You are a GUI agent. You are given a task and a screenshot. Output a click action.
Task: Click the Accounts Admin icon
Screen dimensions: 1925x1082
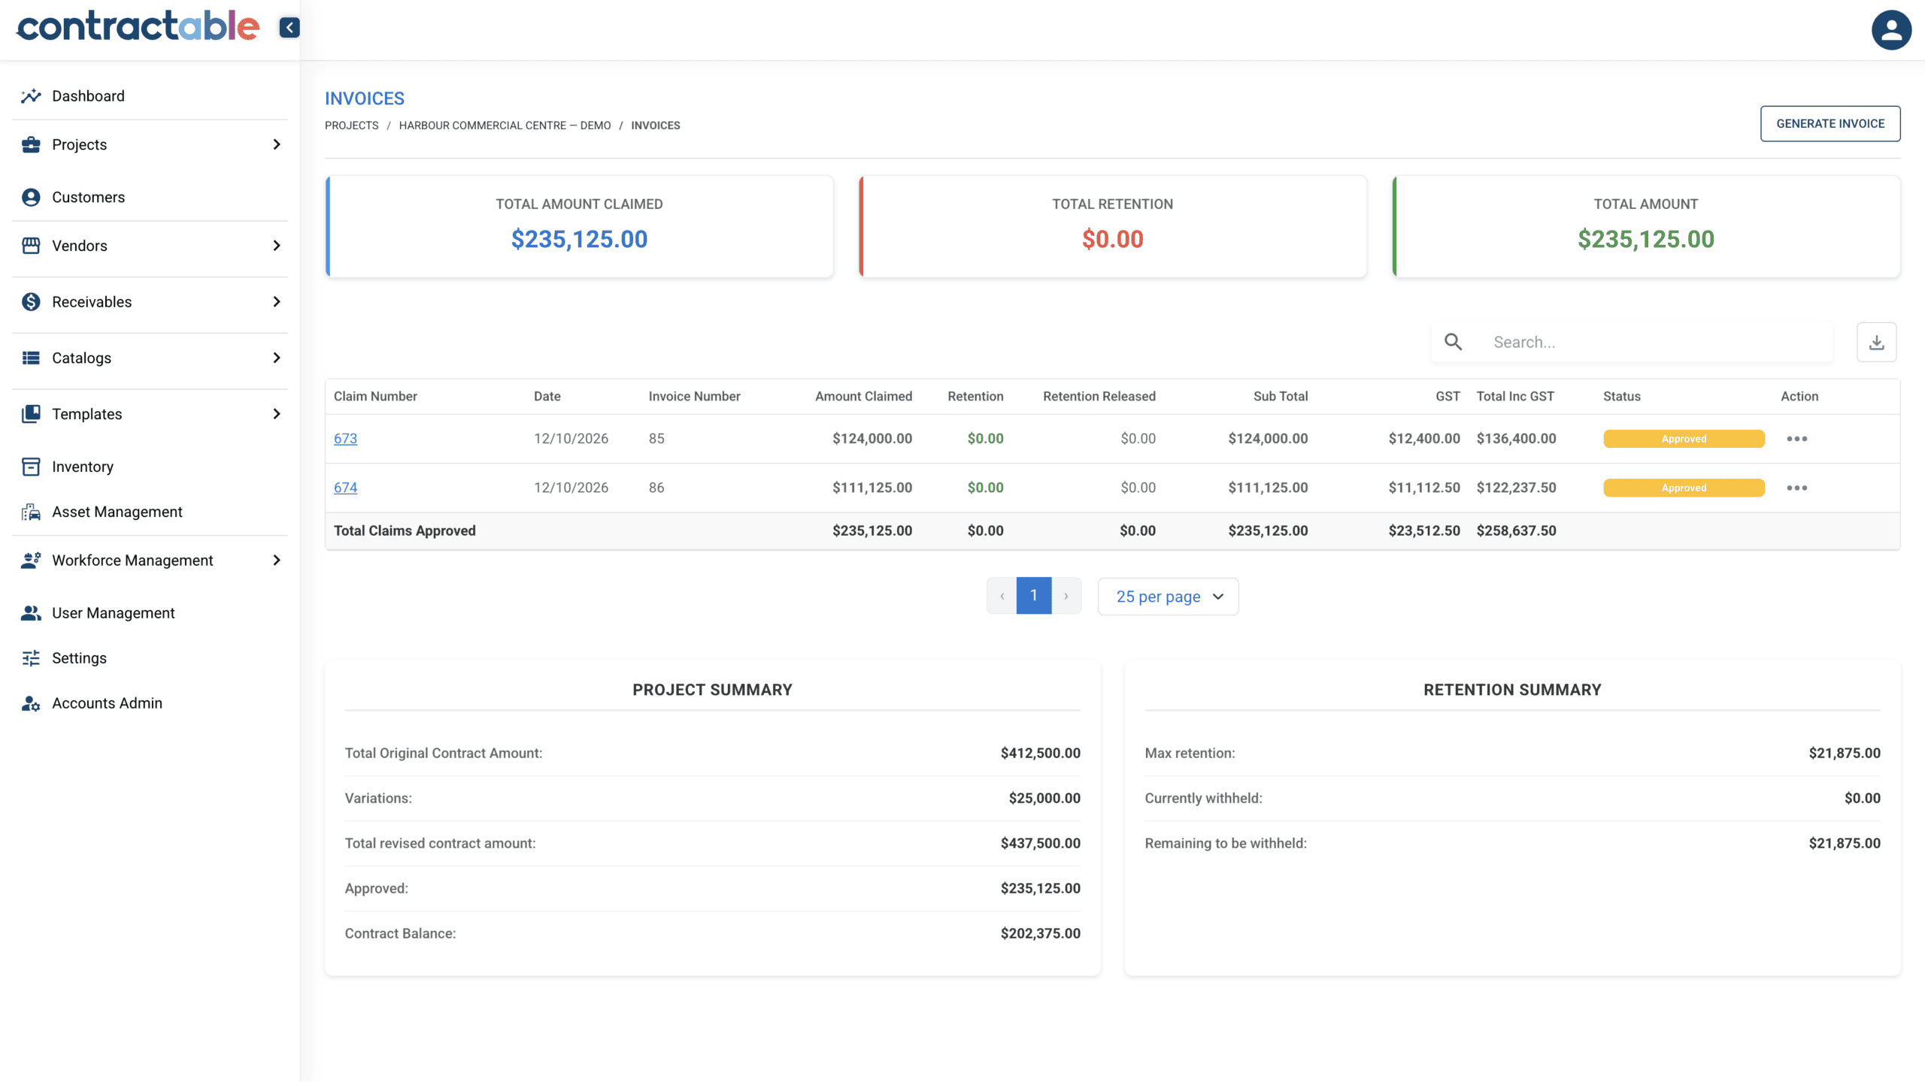coord(31,703)
